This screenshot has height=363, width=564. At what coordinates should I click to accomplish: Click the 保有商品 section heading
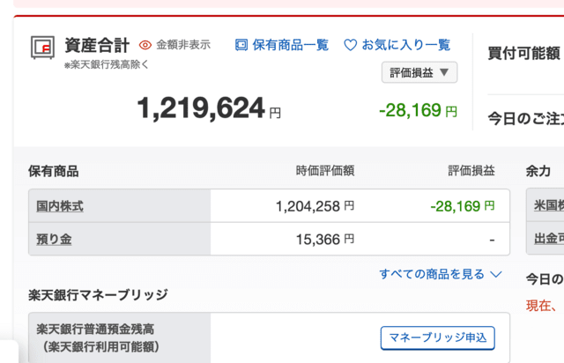(x=53, y=171)
